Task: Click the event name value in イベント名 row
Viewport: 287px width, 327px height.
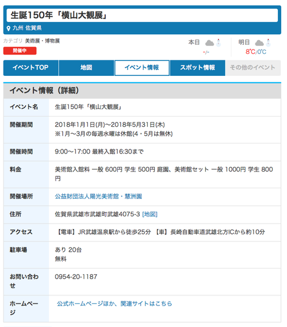Action: (88, 107)
